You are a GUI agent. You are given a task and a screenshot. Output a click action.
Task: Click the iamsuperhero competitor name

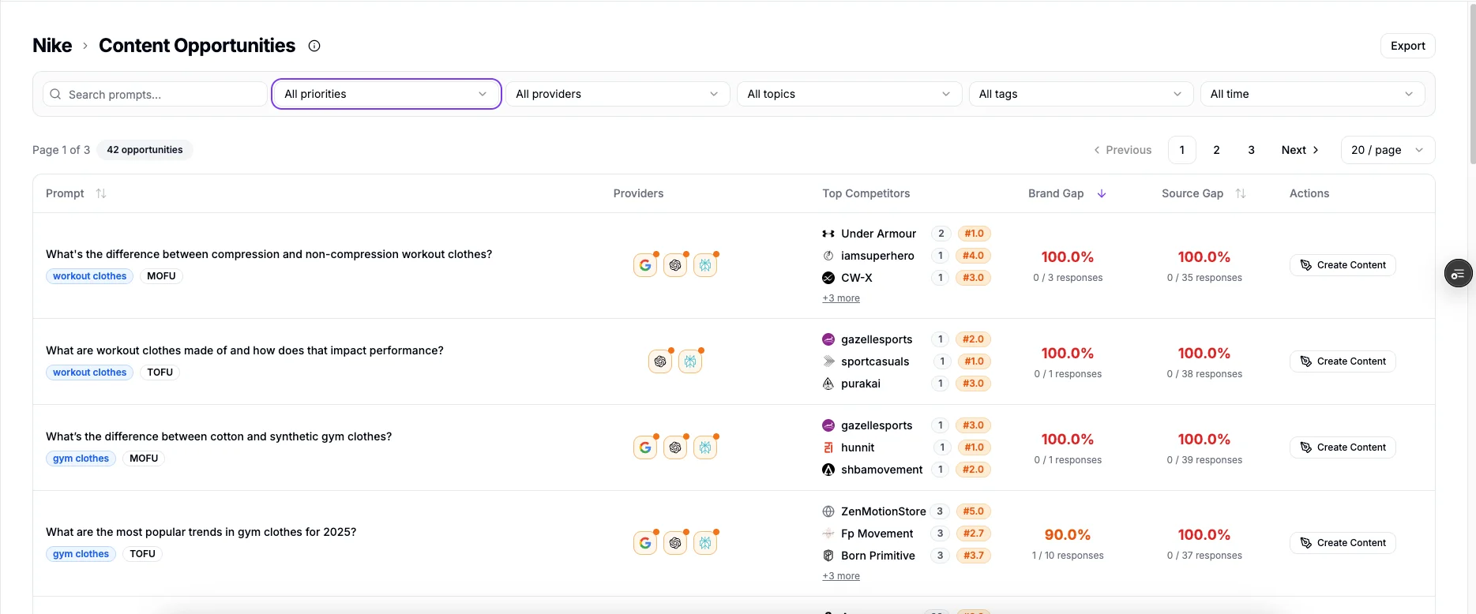pos(877,256)
